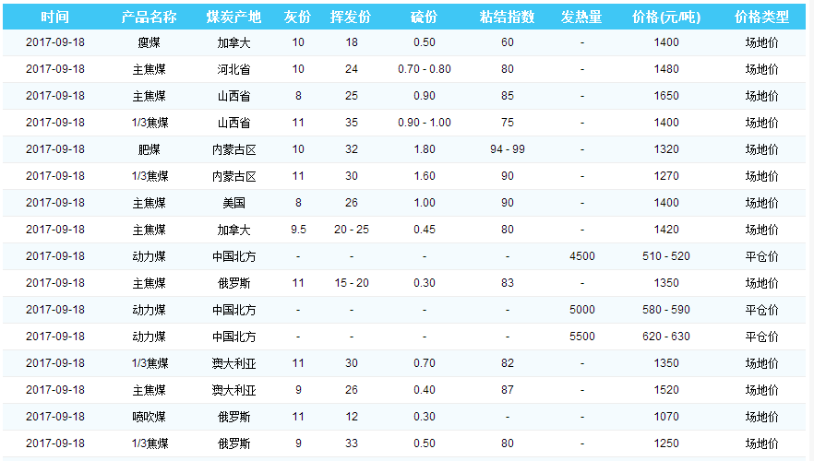The image size is (814, 461).
Task: Select the 94 - 99 caking index cell
Action: pyautogui.click(x=508, y=149)
